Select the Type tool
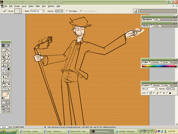Screen dimensions: 178x134 (8, 77)
